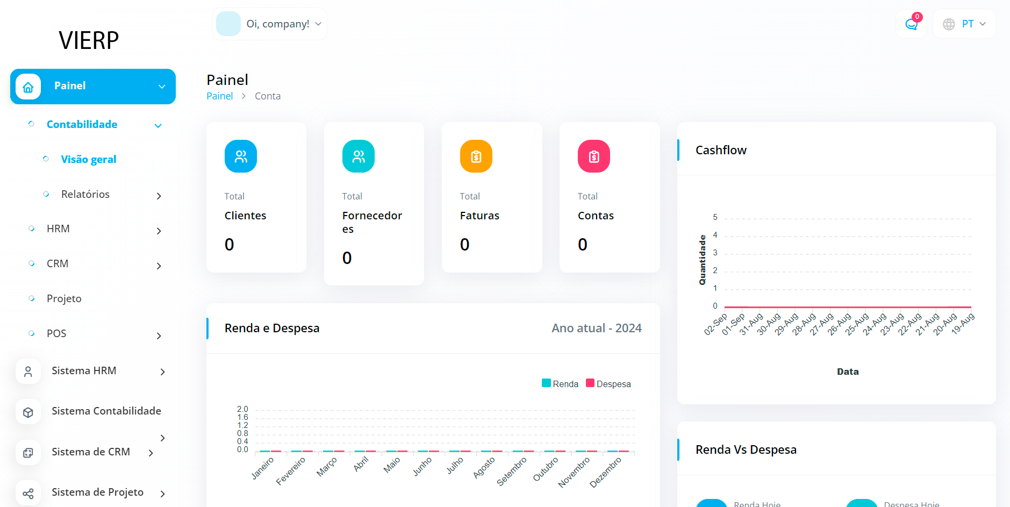
Task: Click the teal Total Fornecedores icon
Action: pyautogui.click(x=358, y=156)
